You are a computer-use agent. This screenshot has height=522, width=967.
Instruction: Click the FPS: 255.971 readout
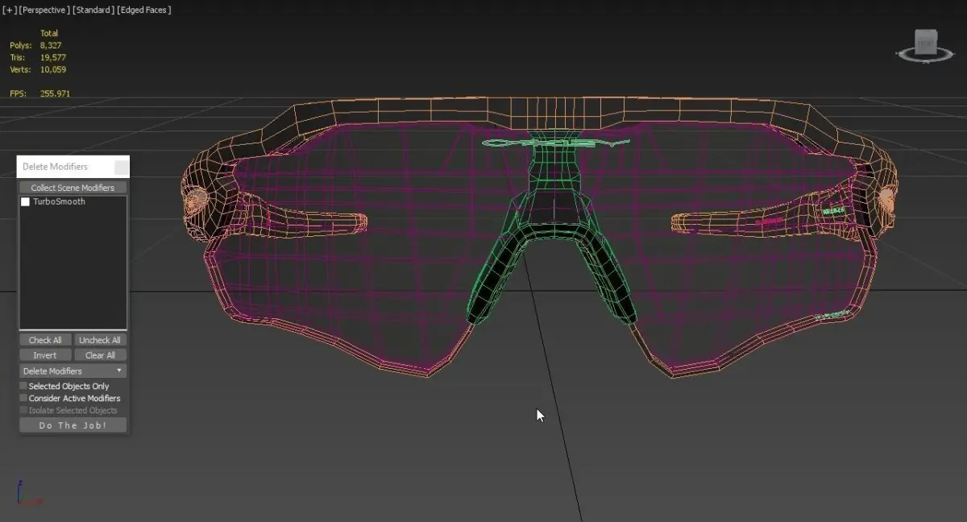[x=39, y=94]
